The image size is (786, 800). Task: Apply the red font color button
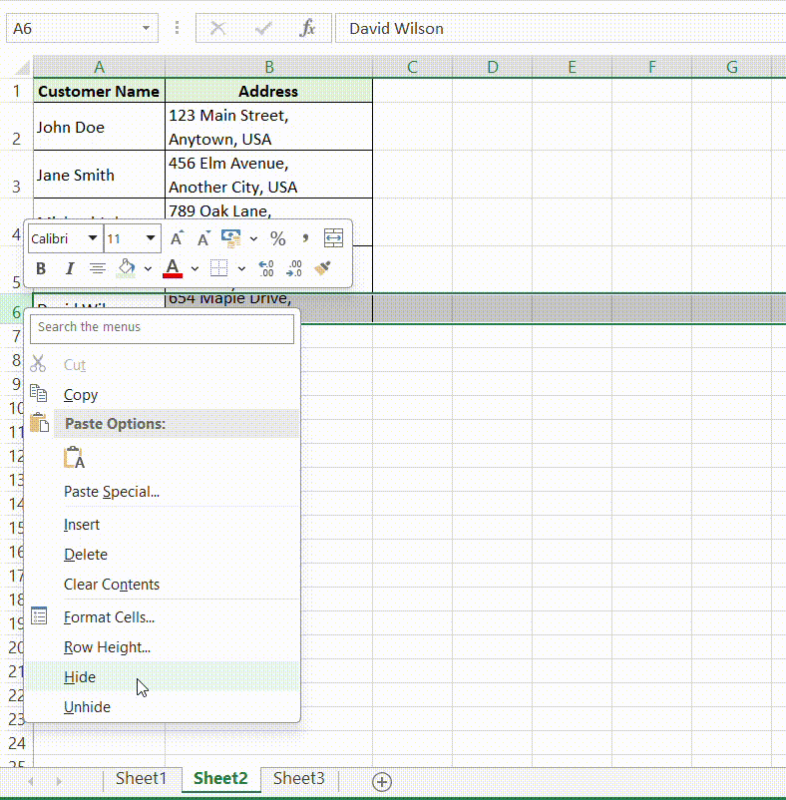click(x=173, y=268)
